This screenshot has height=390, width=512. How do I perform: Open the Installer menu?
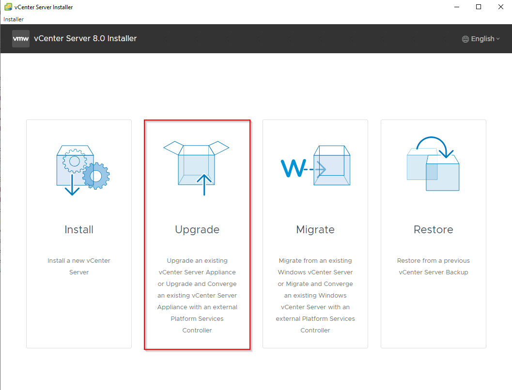click(13, 19)
